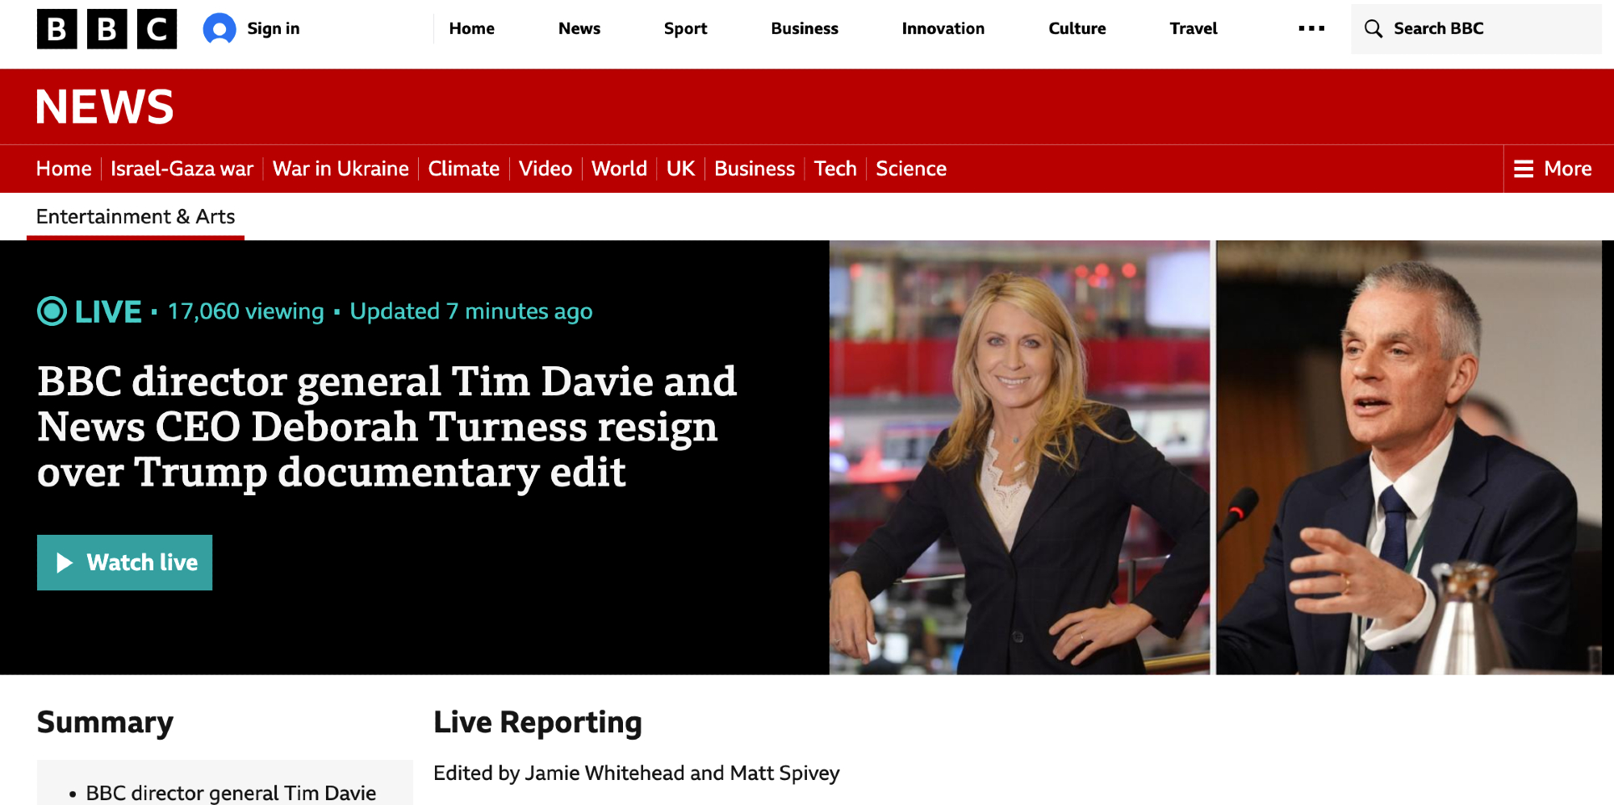Click the magnifying glass search icon

(1373, 29)
